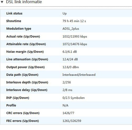Click the 0/2.5 Symbolen INP value

74,98
